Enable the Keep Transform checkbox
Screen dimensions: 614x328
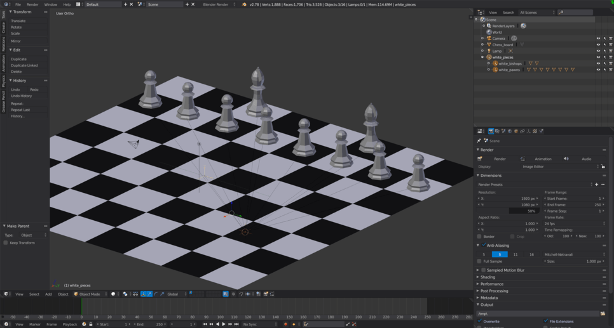[x=6, y=243]
